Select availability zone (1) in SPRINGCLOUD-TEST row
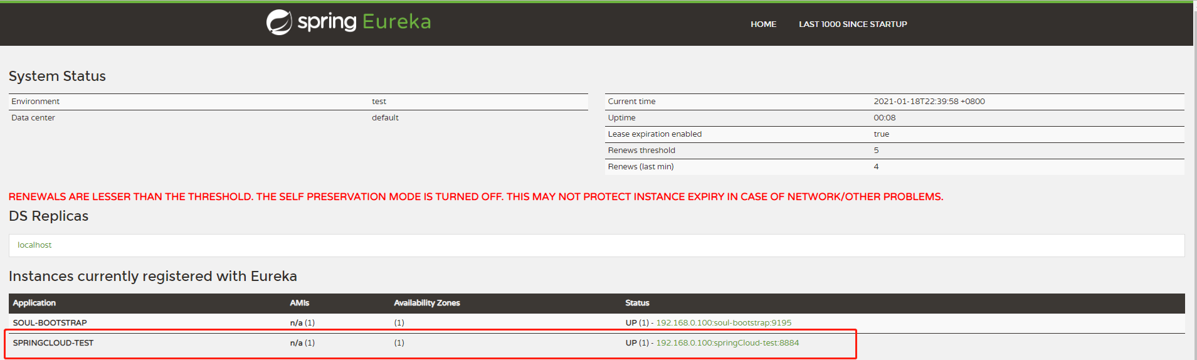The height and width of the screenshot is (360, 1197). [x=399, y=343]
